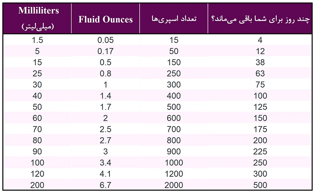This screenshot has height=193, width=315.
Task: Select the 6.7 fluid ounces cell
Action: 106,185
